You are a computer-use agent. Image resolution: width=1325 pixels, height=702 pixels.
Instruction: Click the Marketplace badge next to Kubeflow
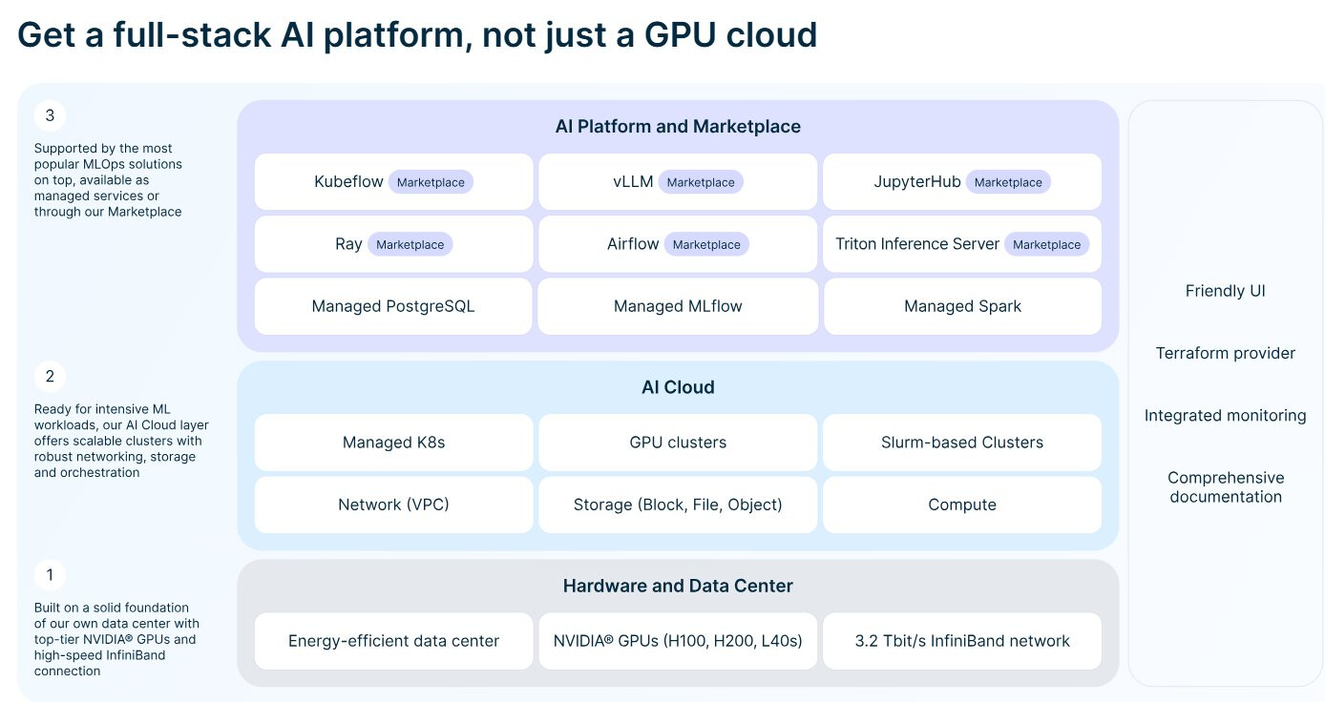coord(431,182)
